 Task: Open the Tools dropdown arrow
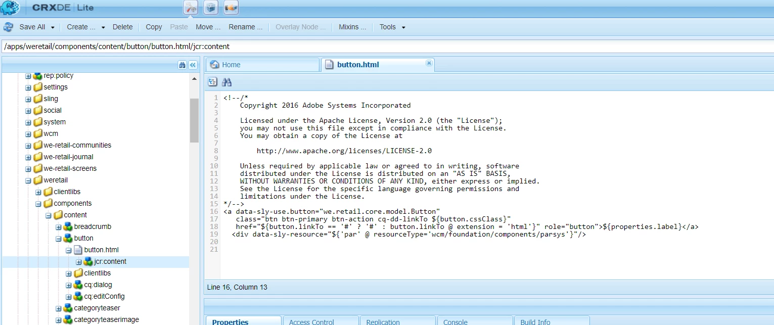[403, 27]
